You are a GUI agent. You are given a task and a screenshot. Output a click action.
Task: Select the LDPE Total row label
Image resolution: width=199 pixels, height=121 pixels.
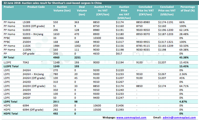coord(9,101)
